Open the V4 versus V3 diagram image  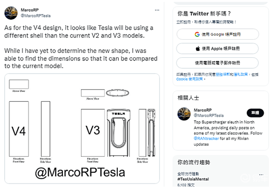click(x=82, y=128)
